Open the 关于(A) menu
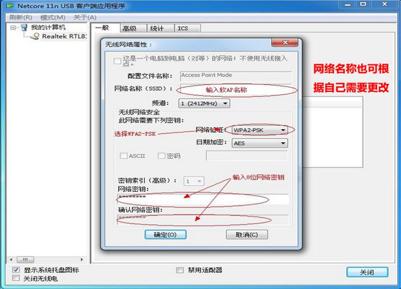The height and width of the screenshot is (289, 401). coord(85,17)
